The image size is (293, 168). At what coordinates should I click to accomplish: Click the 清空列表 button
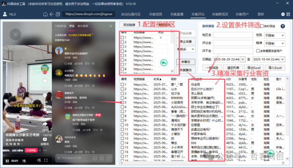point(233,68)
